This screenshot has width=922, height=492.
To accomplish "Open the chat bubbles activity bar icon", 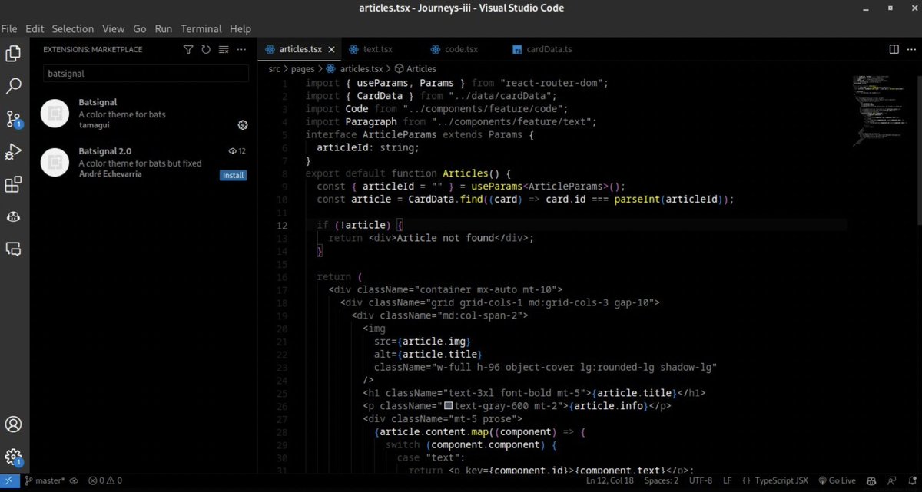I will pyautogui.click(x=13, y=249).
